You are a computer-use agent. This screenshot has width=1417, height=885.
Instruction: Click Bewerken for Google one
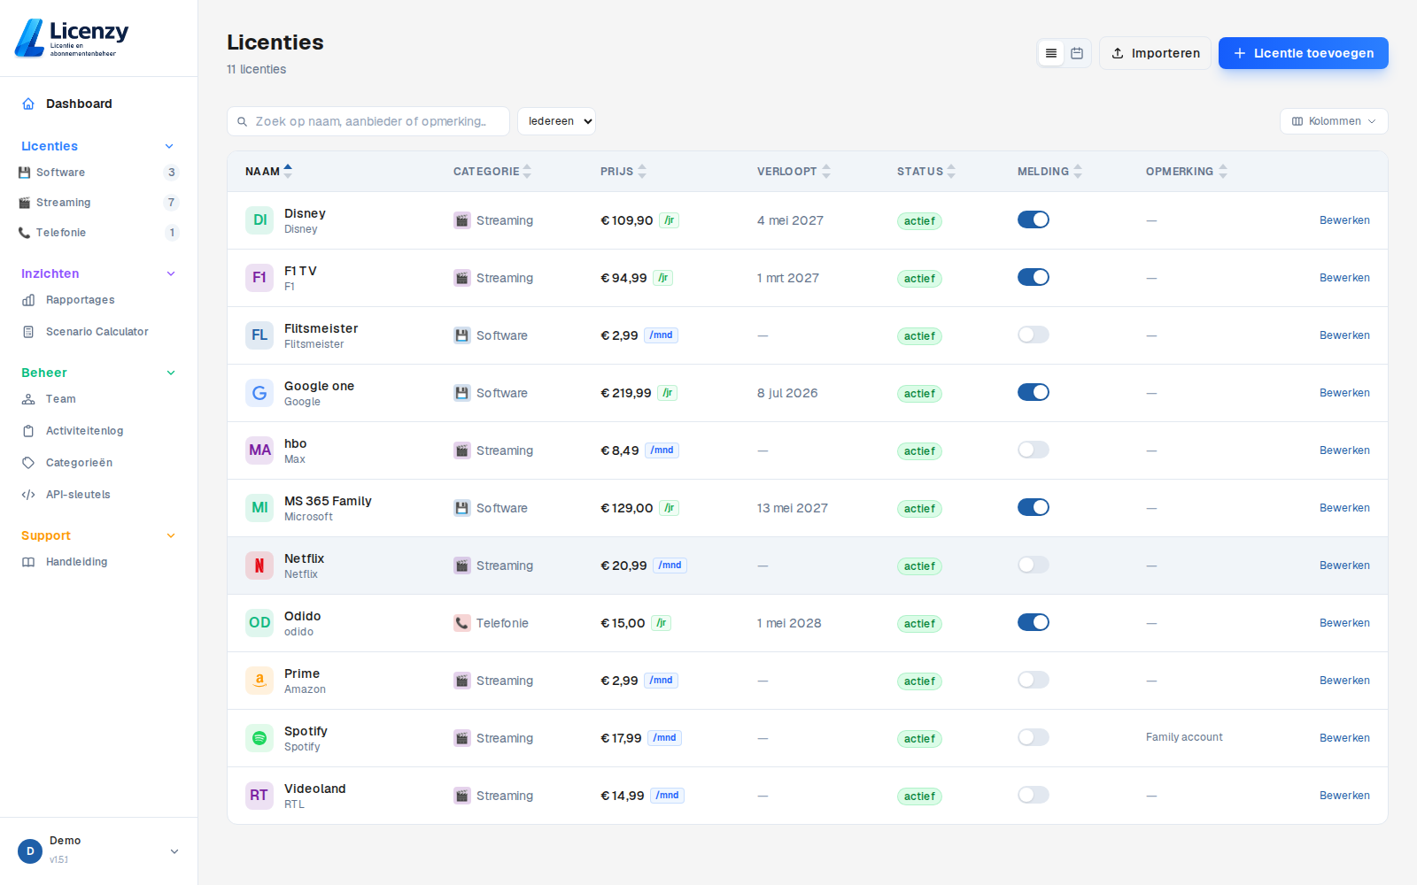pos(1344,393)
